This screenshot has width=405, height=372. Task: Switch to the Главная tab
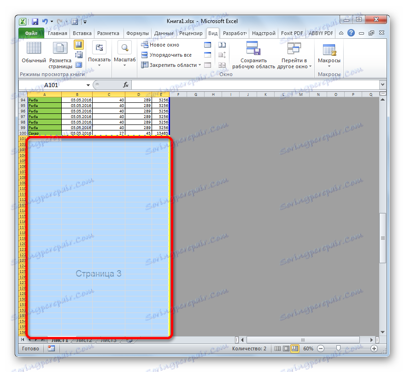point(57,33)
